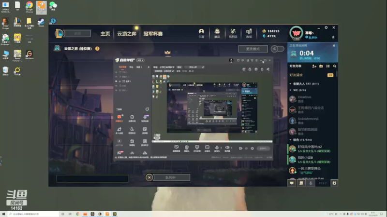The height and width of the screenshot is (217, 387).
Task: Open the Google Chrome desktop icon
Action: [30, 7]
